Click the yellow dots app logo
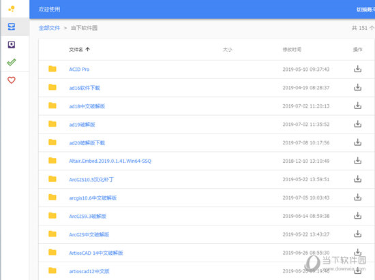This screenshot has width=375, height=280. [12, 9]
